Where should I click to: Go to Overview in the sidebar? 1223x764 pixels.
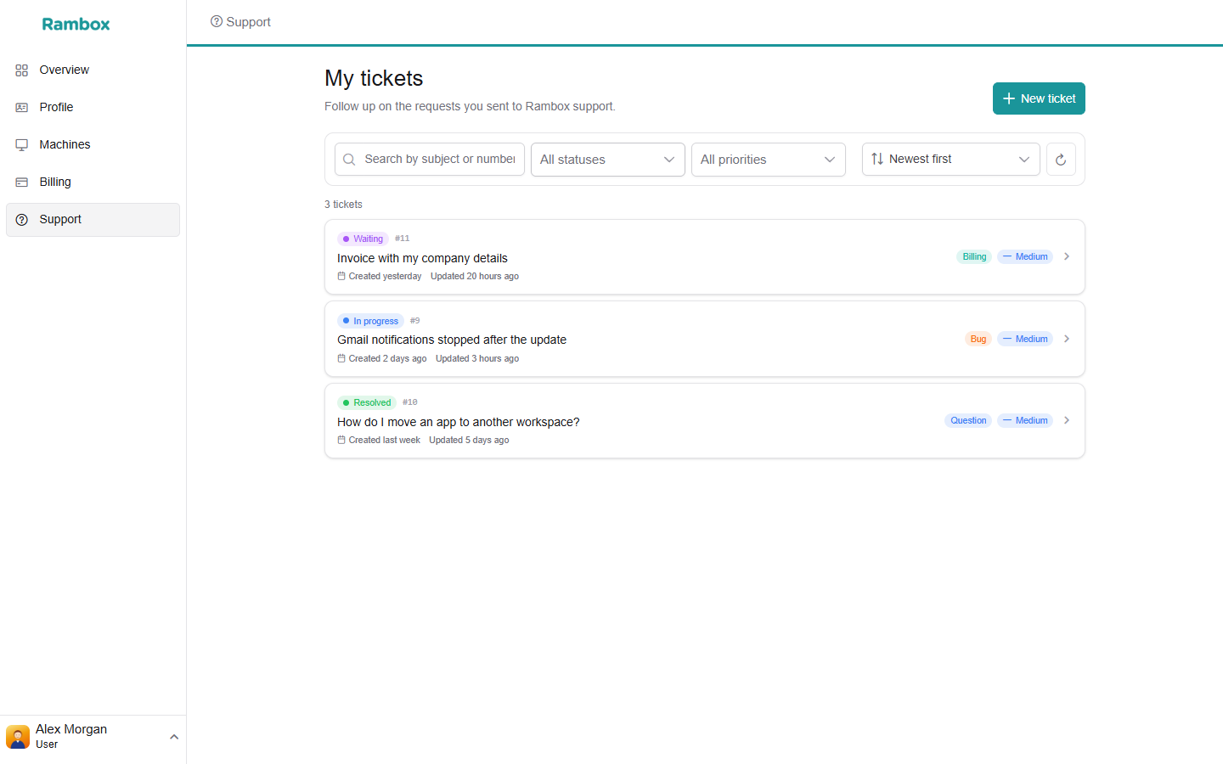pos(93,70)
